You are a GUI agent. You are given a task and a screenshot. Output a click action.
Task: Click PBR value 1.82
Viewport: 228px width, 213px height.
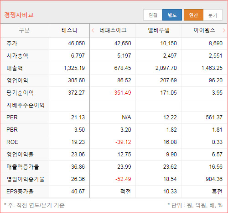(171, 130)
